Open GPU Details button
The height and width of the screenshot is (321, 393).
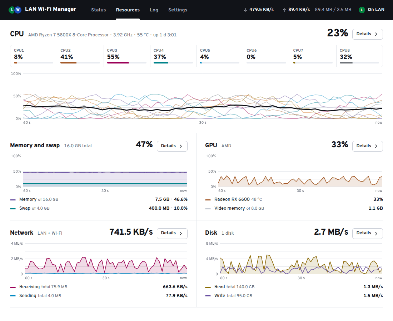(x=367, y=146)
